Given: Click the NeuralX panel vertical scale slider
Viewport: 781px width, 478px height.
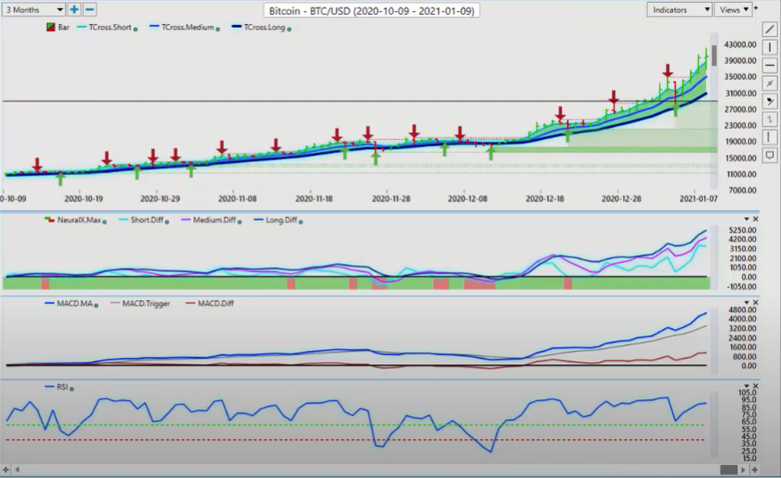Looking at the screenshot, I should click(x=713, y=258).
